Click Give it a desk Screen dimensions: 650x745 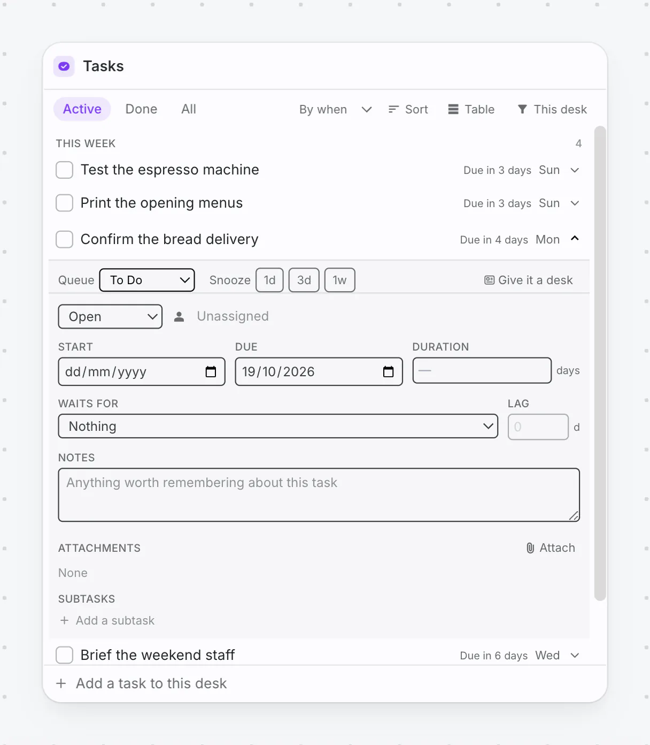tap(528, 280)
